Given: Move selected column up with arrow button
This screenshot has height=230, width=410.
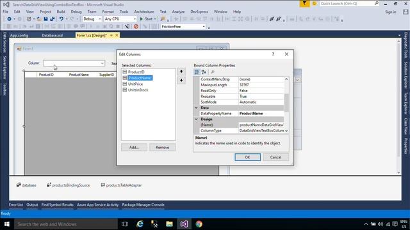Looking at the screenshot, I should click(x=181, y=72).
